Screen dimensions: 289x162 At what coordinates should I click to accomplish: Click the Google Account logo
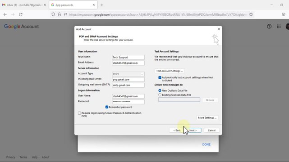21,27
